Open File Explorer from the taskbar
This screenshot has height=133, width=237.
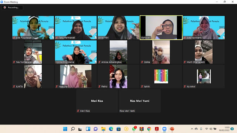click(103, 129)
